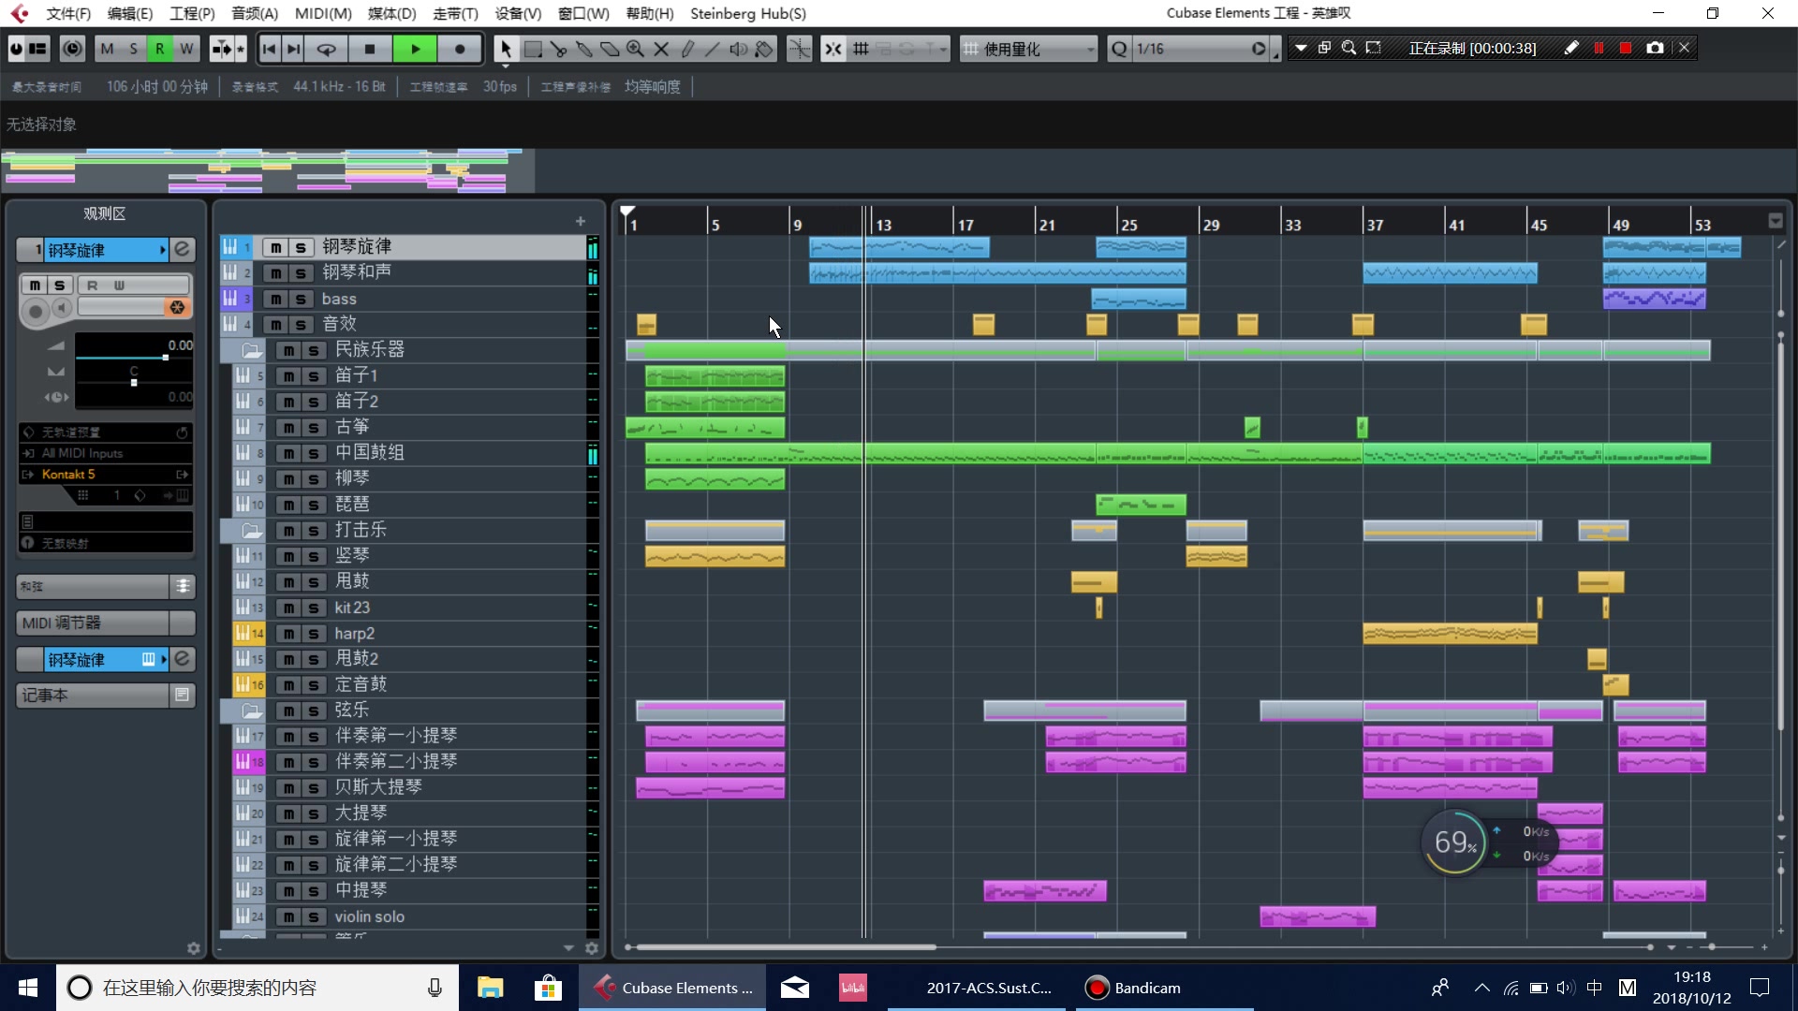Open the snap type grid dropdown
The height and width of the screenshot is (1011, 1798).
(x=861, y=49)
